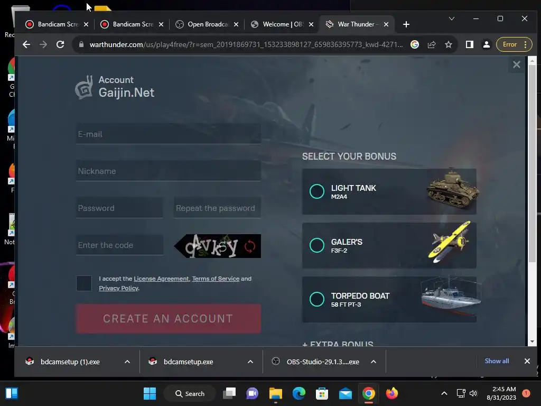Click the Enter the code field
Screen dimensions: 541x406
point(119,245)
